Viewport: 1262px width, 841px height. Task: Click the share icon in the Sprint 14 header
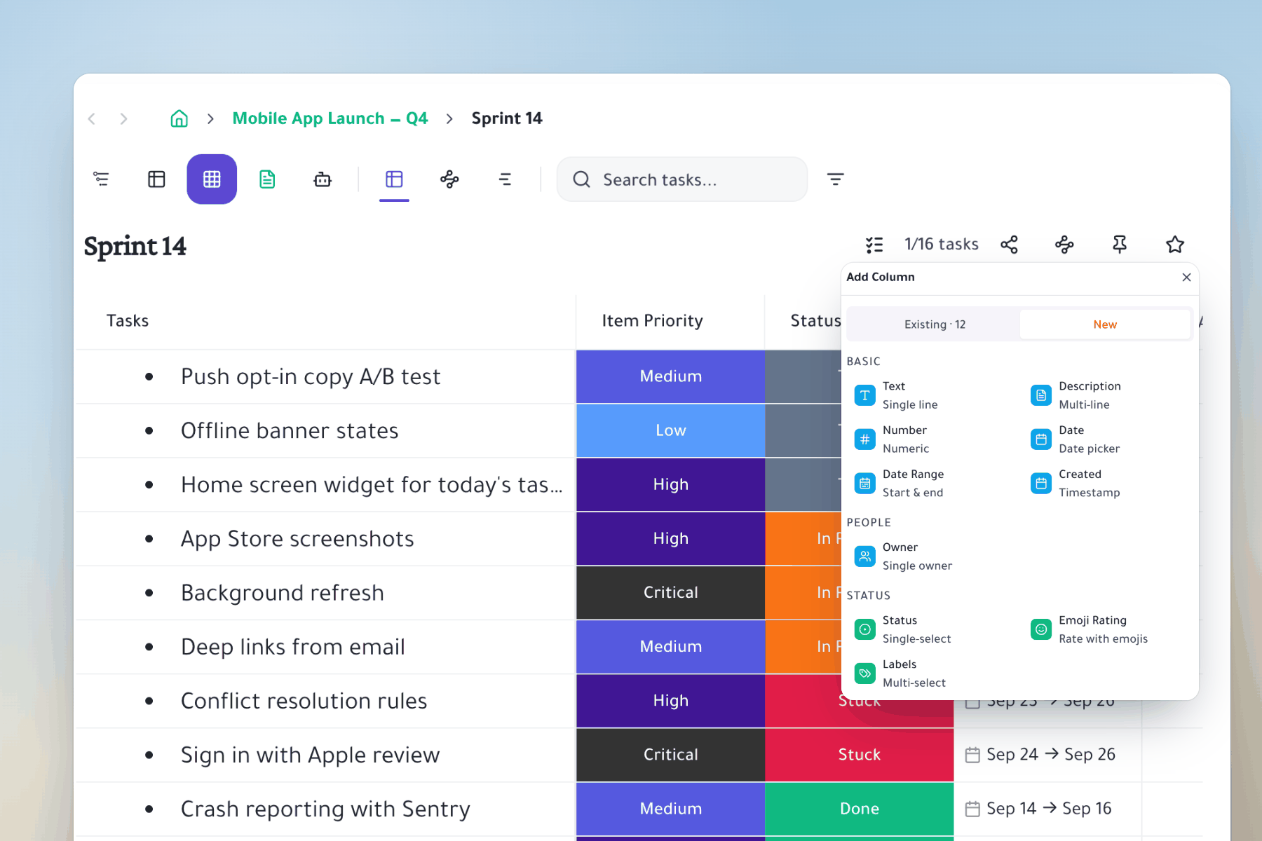1009,245
